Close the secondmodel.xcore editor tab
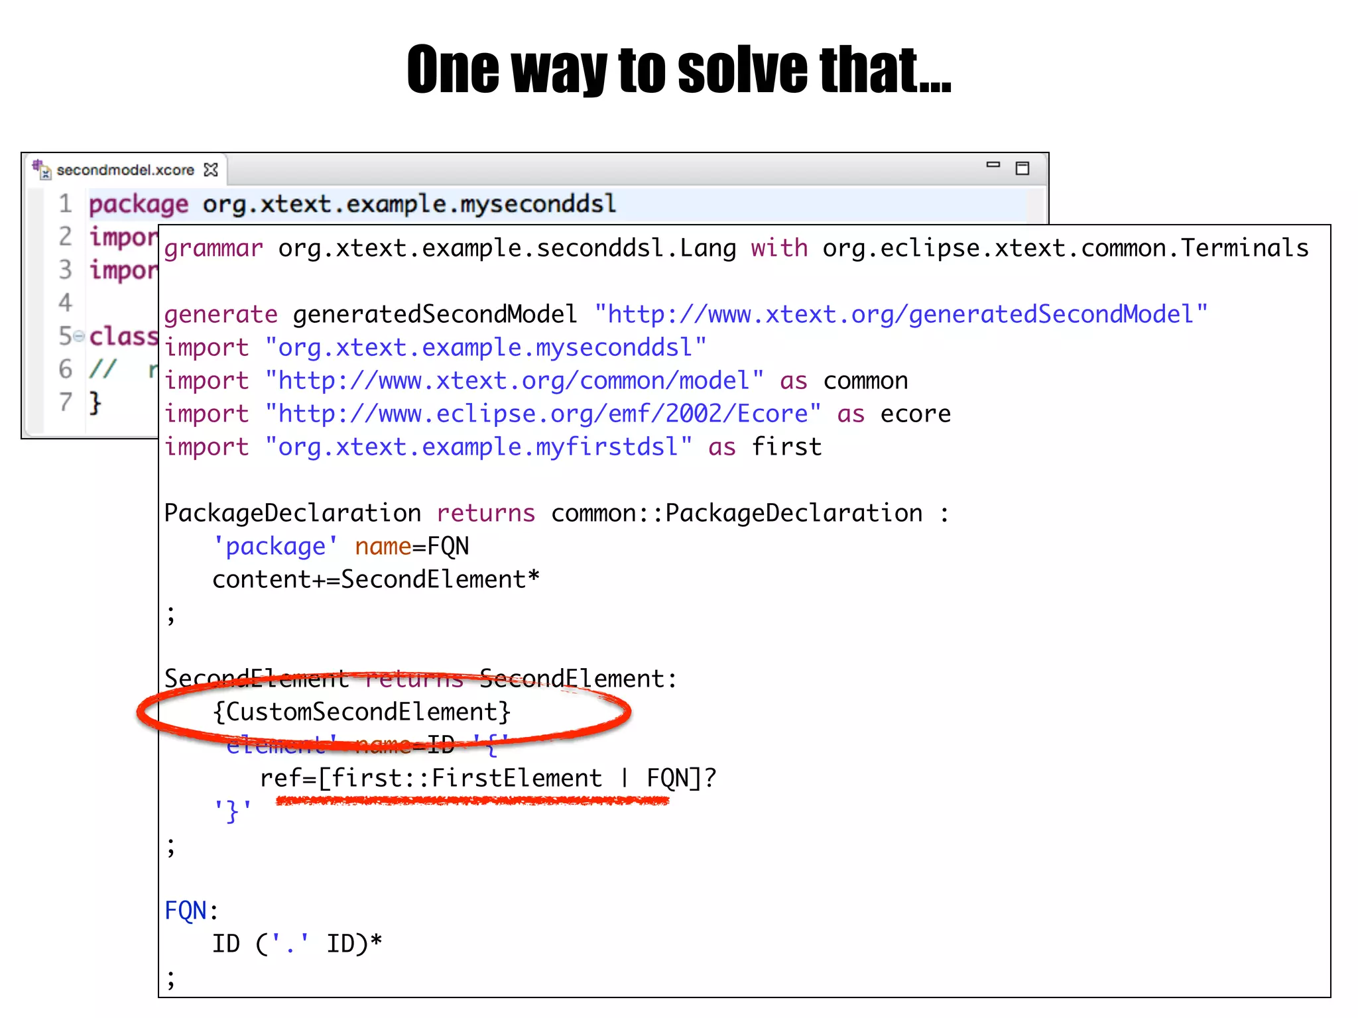 [211, 170]
